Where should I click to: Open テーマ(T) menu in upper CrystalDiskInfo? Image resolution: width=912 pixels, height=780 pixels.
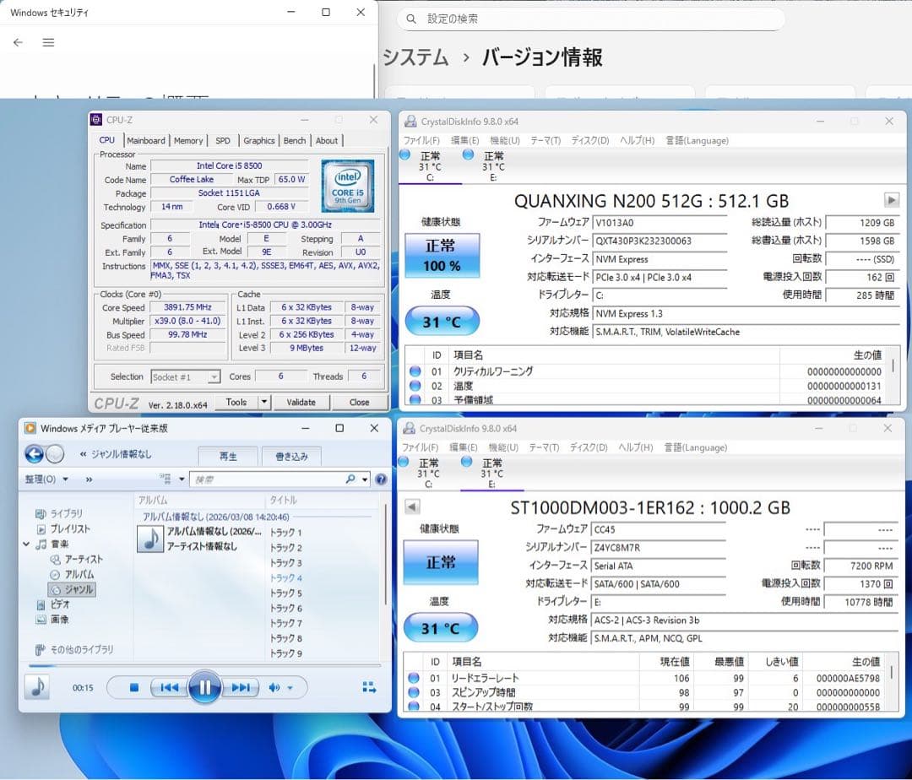[545, 141]
